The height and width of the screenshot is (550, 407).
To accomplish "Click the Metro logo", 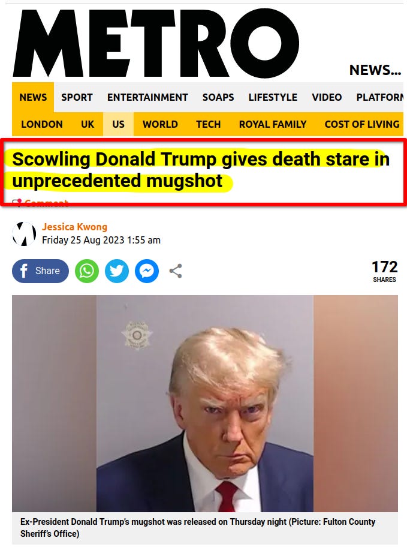I will [x=156, y=43].
